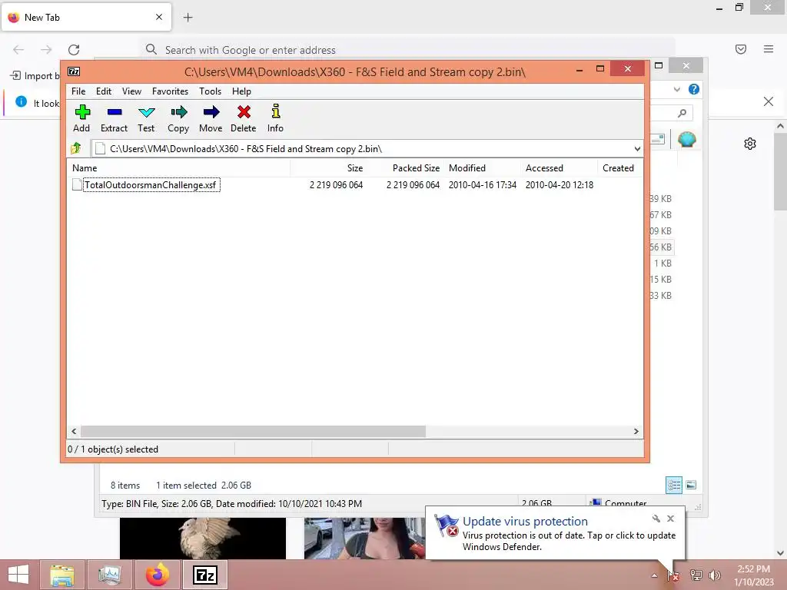
Task: Click the Firefox New Tab tab
Action: pos(86,18)
